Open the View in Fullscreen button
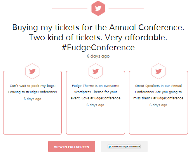The height and width of the screenshot is (155, 195). (x=71, y=146)
